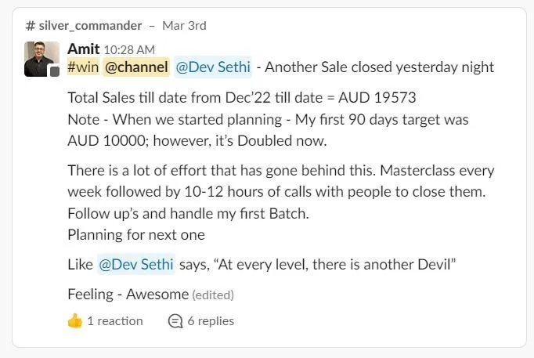Open Amit's profile photo avatar
The height and width of the screenshot is (358, 534).
[41, 59]
